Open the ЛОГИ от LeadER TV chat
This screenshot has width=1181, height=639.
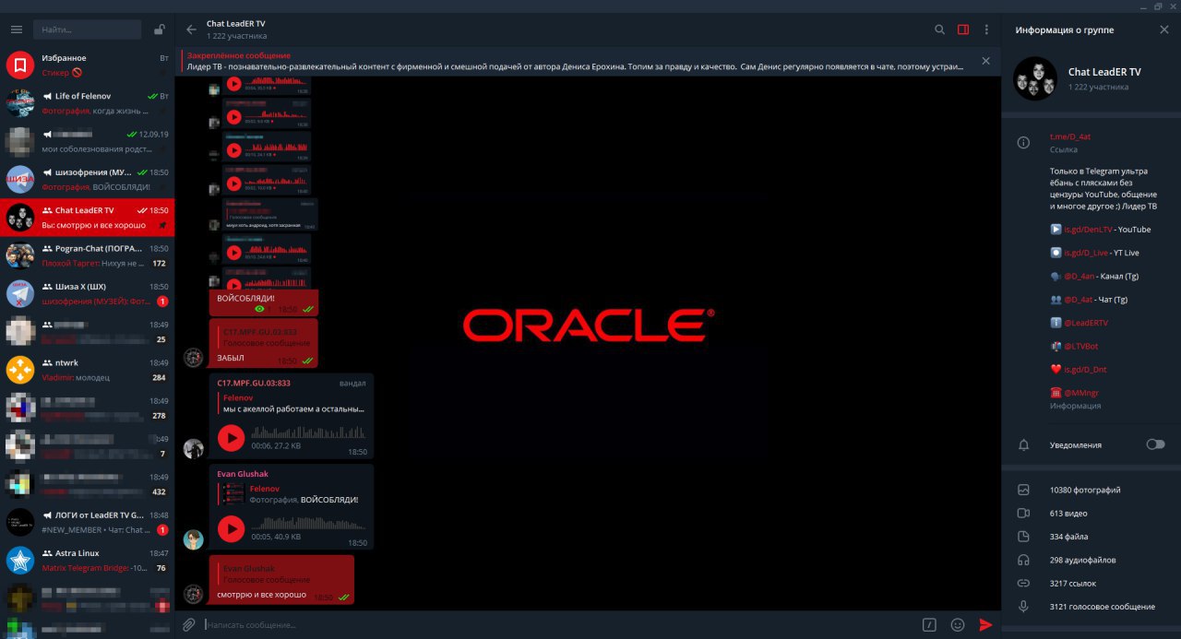88,522
